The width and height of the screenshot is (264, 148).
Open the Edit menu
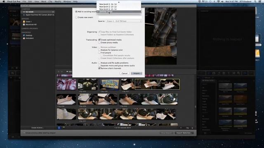(x=30, y=2)
